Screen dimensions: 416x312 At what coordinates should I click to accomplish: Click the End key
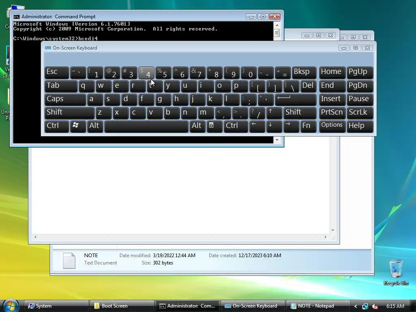coord(332,86)
